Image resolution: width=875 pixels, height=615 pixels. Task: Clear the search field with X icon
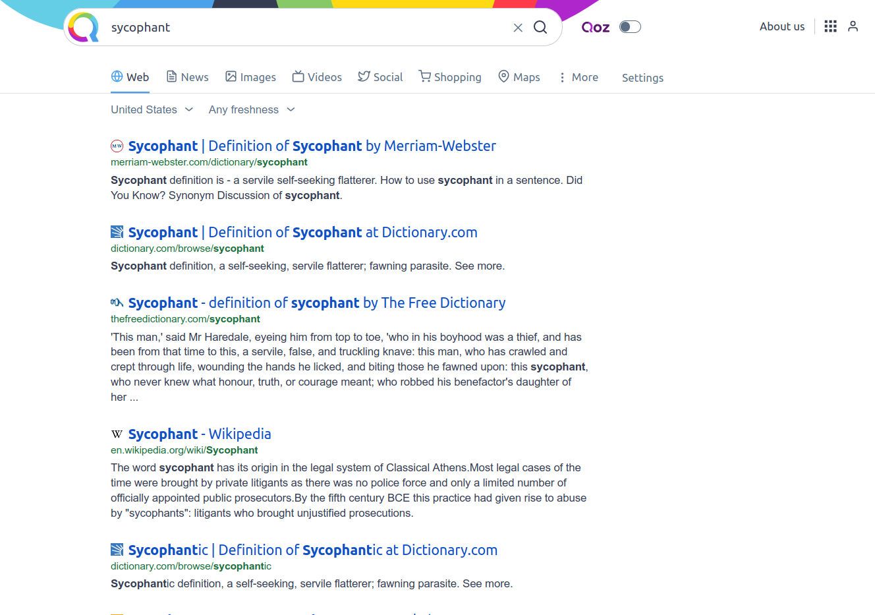point(518,28)
